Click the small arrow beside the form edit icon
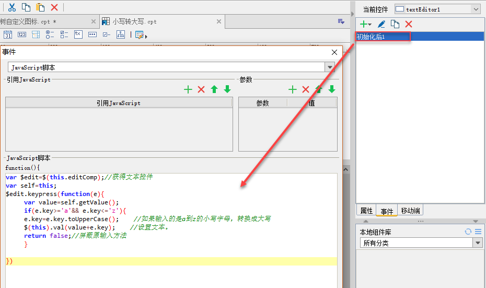The height and width of the screenshot is (288, 486). 146,37
